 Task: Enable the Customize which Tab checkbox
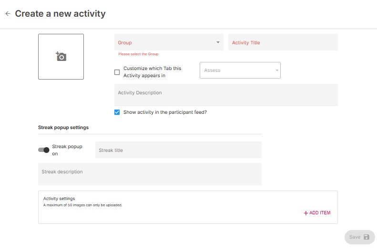[x=117, y=72]
